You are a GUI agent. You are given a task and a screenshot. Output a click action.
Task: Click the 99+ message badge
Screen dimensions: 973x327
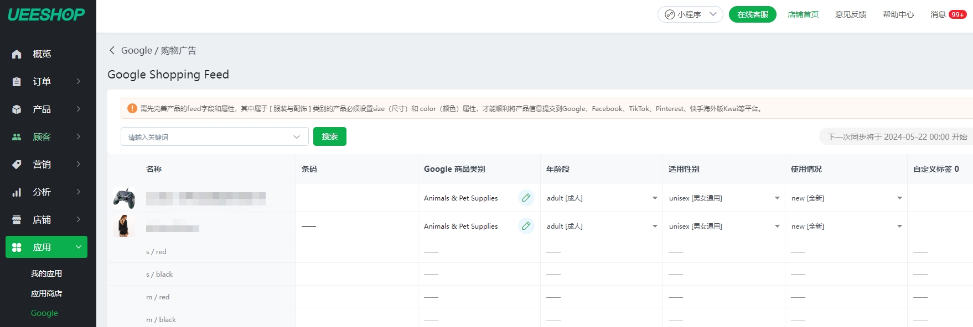point(958,14)
